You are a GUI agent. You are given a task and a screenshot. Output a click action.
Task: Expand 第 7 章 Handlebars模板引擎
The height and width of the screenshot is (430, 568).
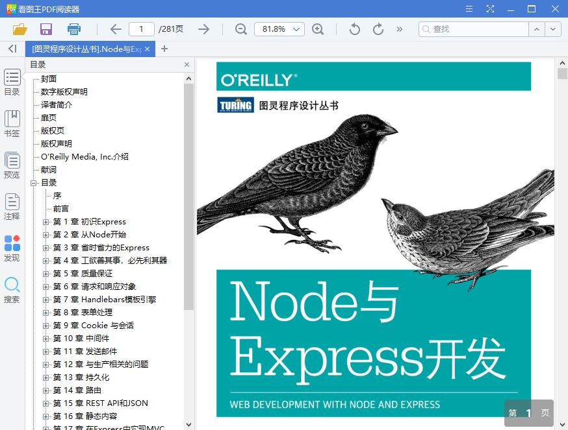[x=45, y=300]
